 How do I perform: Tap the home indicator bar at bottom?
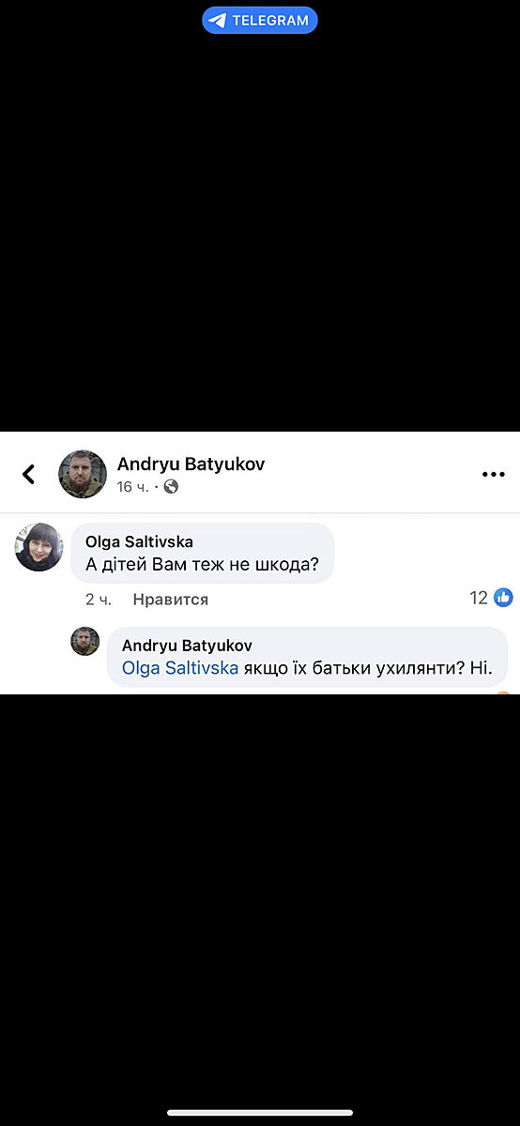tap(260, 1113)
